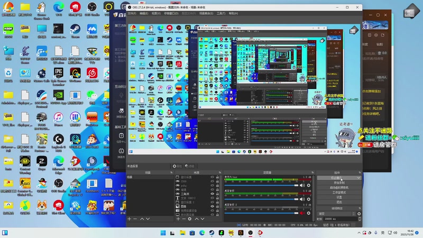Open the iTunes desktop shortcut
This screenshot has height=238, width=423.
[59, 120]
